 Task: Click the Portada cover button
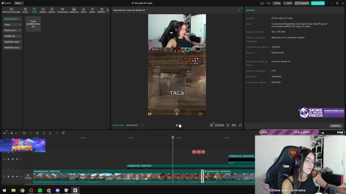tap(28, 176)
